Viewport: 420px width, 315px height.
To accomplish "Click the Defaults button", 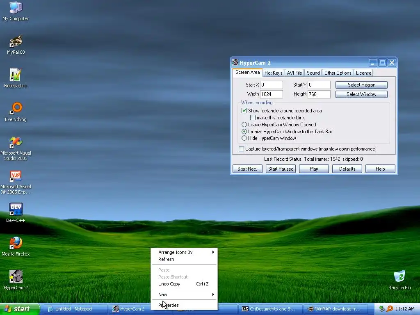I will pos(347,169).
